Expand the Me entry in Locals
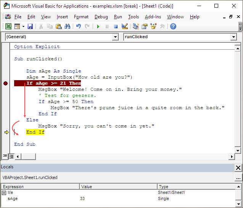243x208 pixels. [x=4, y=193]
